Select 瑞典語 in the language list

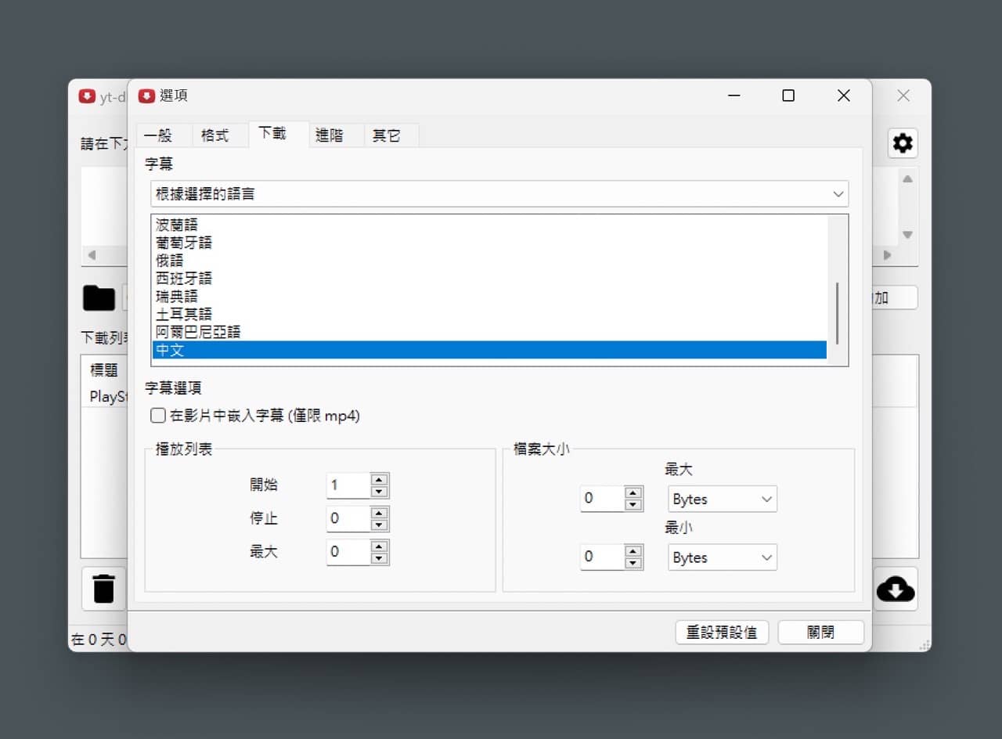(489, 296)
